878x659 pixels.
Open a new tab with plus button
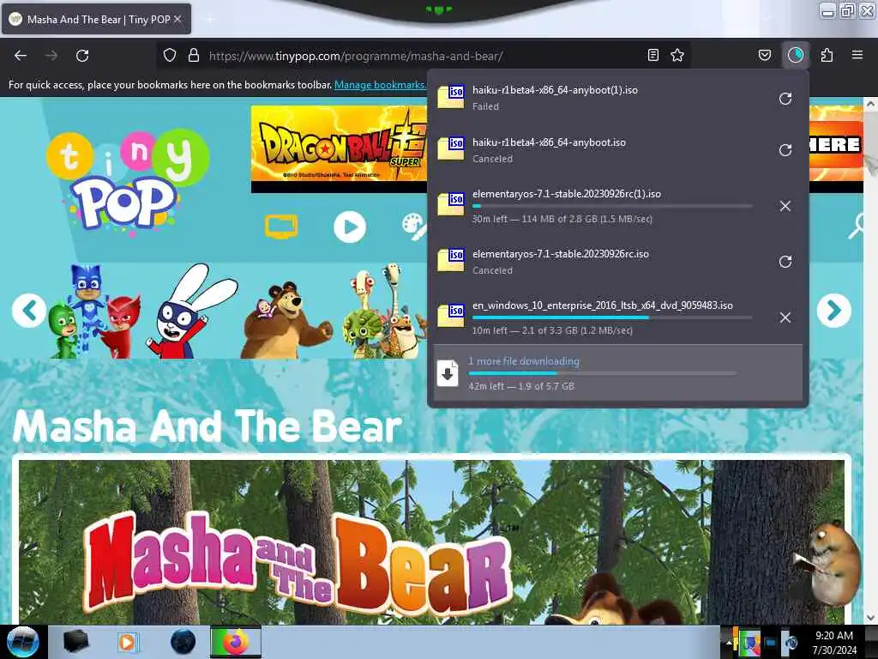(209, 19)
